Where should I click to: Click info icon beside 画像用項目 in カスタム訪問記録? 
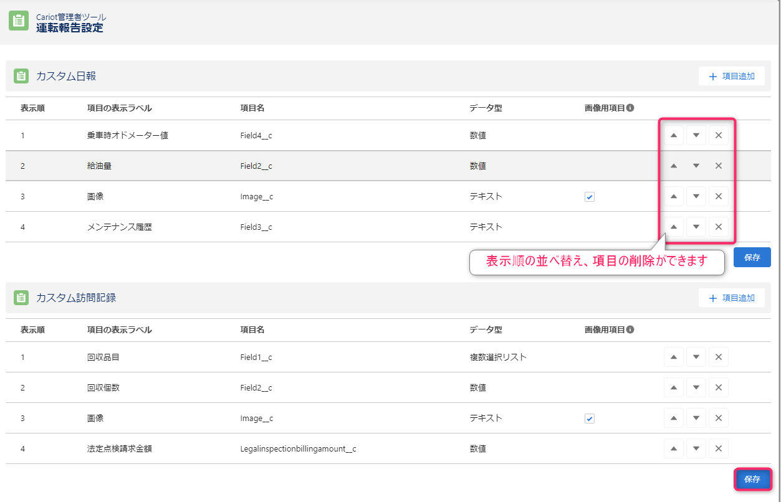pyautogui.click(x=630, y=329)
